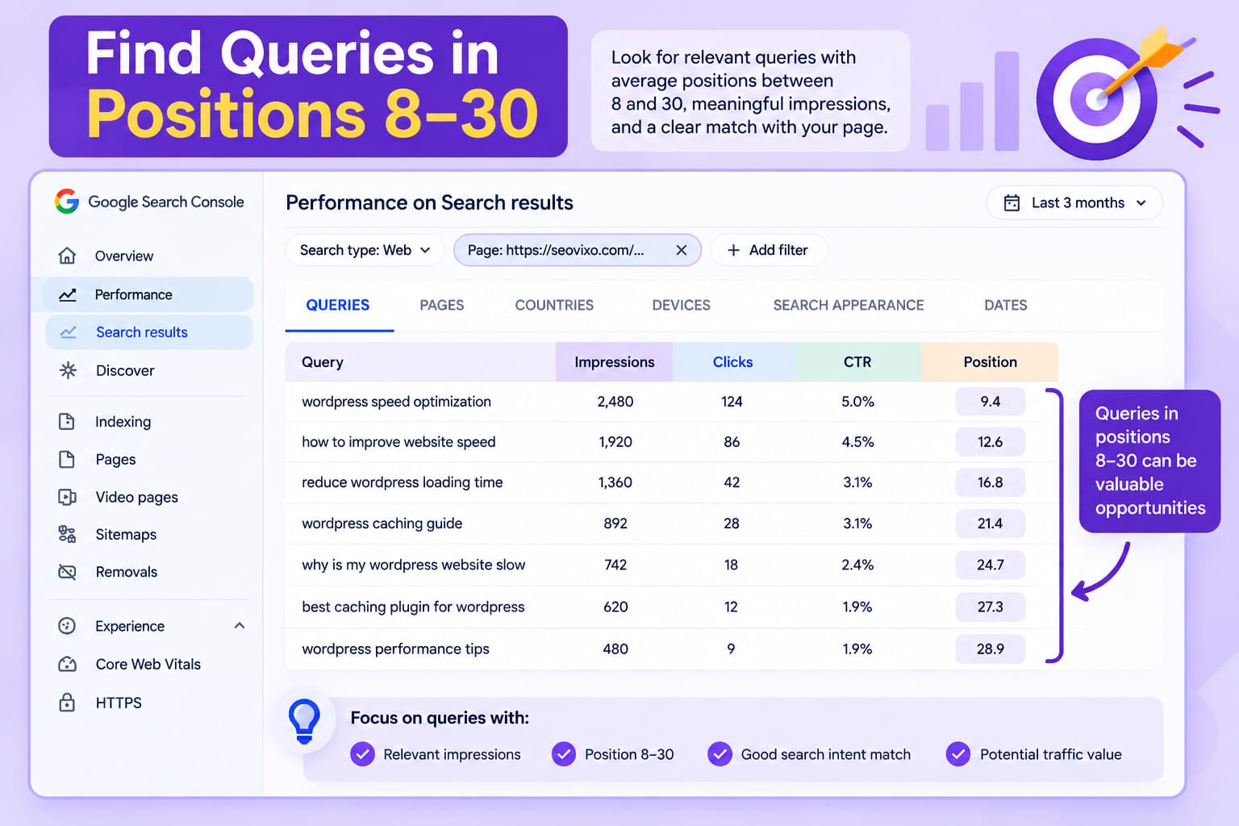Click the Discover asterisk icon
Viewport: 1239px width, 826px height.
tap(68, 370)
